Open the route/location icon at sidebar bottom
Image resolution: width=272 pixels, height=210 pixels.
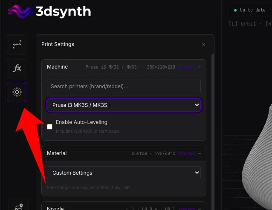click(19, 206)
